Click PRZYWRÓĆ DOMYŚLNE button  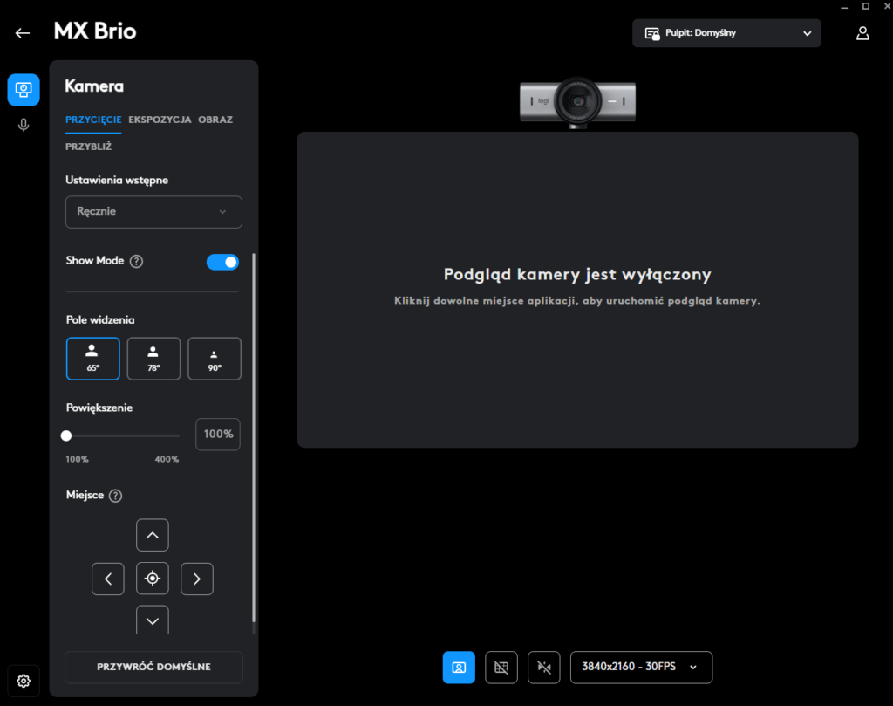pos(153,667)
